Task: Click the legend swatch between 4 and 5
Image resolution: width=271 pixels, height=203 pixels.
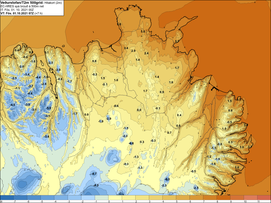Action: (x=169, y=198)
